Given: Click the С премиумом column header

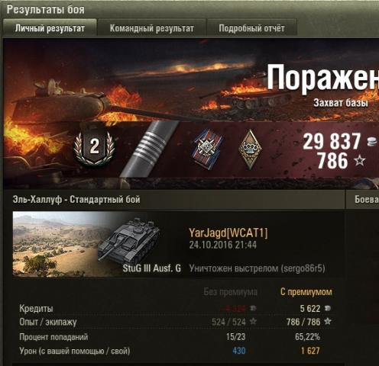Looking at the screenshot, I should 306,292.
